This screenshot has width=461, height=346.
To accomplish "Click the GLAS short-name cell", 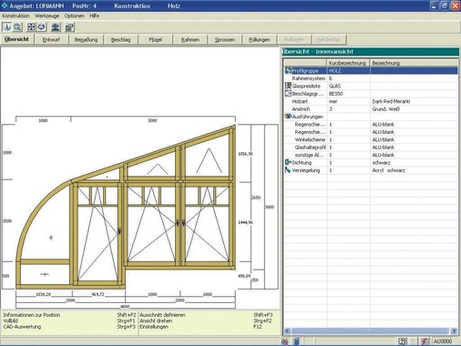I will (334, 86).
